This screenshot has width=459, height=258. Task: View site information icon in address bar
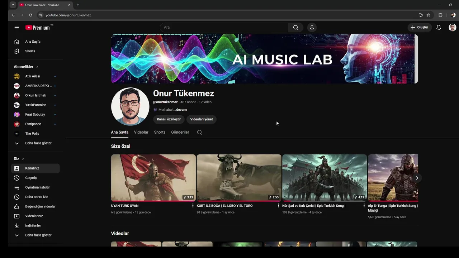pyautogui.click(x=41, y=15)
